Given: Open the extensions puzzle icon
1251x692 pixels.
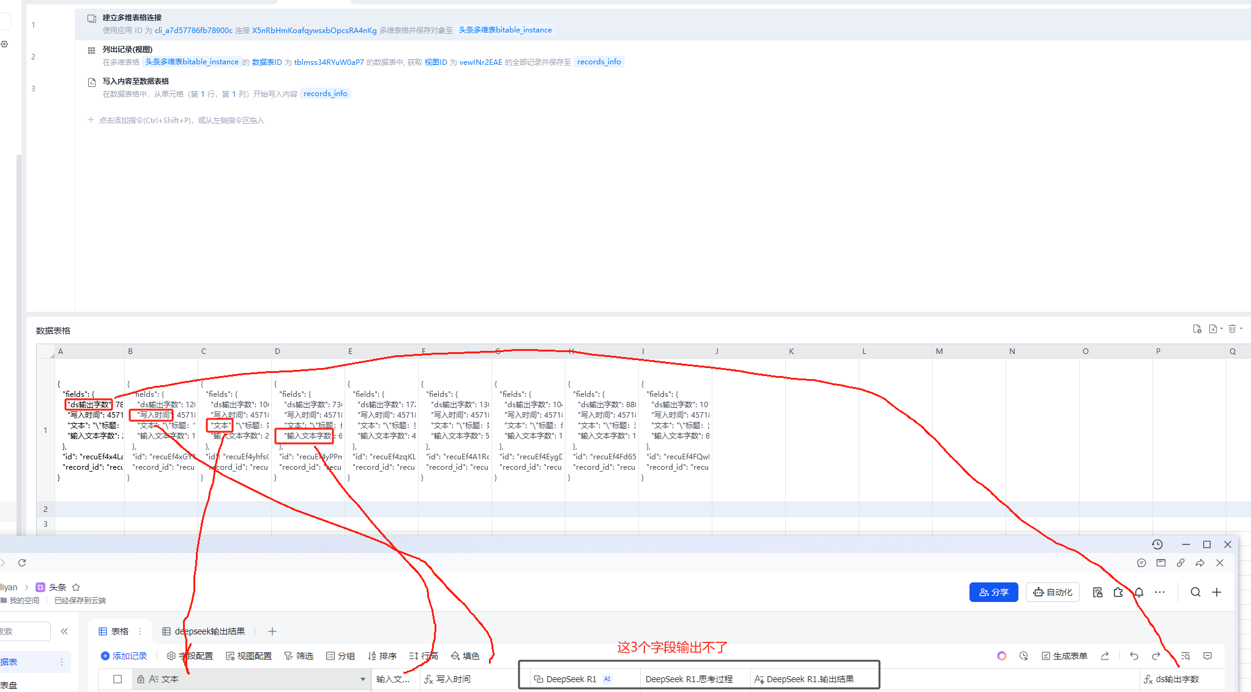Looking at the screenshot, I should pos(1118,592).
